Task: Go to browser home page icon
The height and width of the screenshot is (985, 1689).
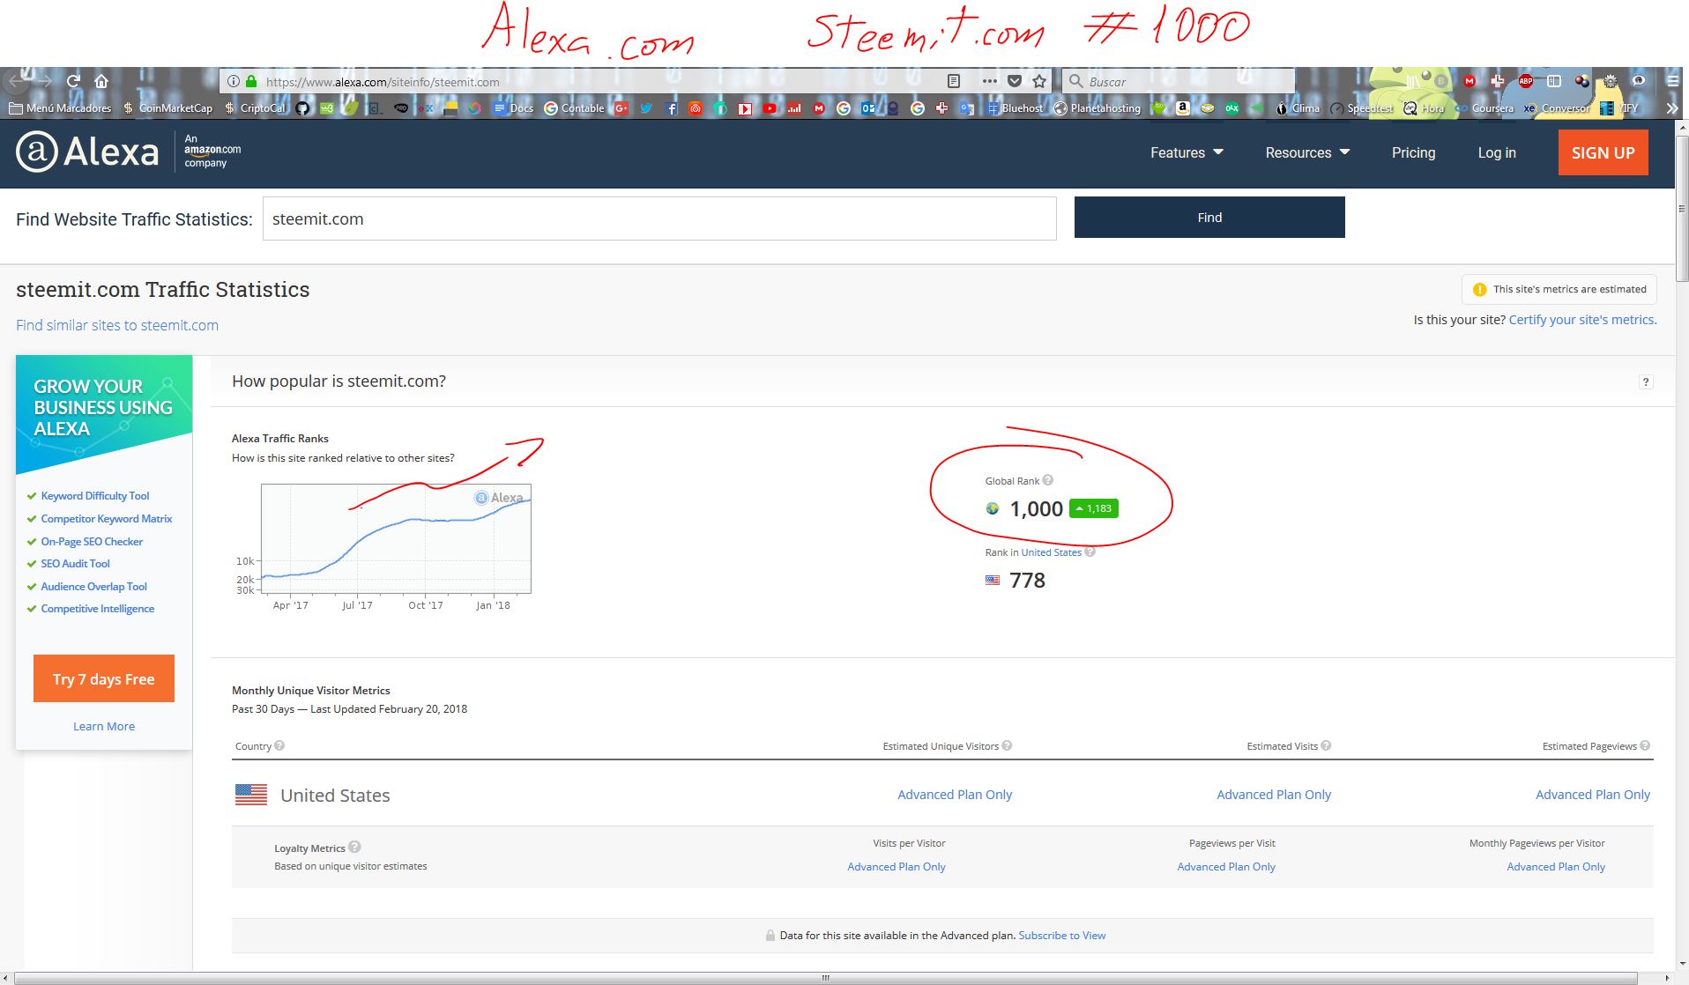Action: [x=101, y=81]
